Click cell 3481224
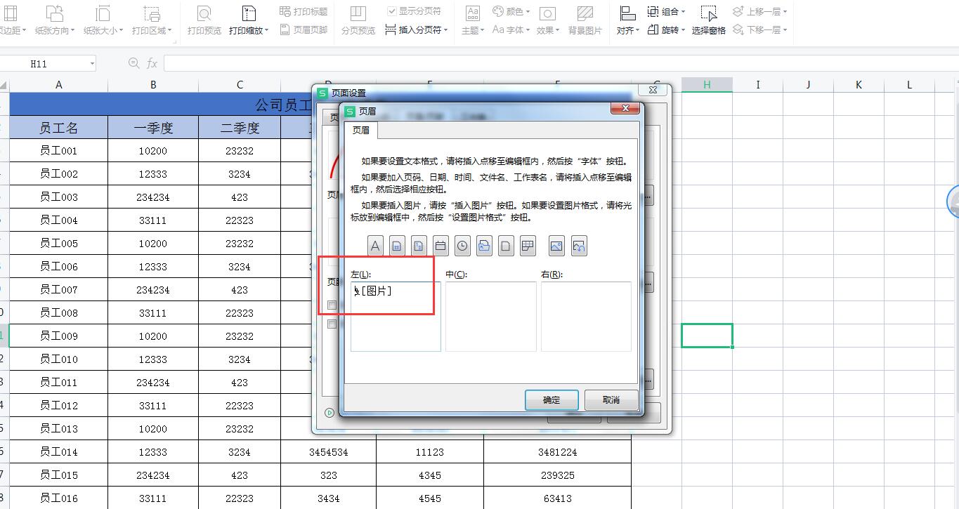The width and height of the screenshot is (959, 509). tap(557, 452)
